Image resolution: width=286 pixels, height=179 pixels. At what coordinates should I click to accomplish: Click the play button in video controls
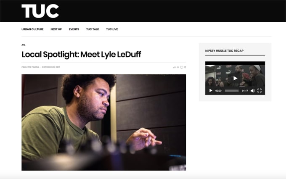211,91
